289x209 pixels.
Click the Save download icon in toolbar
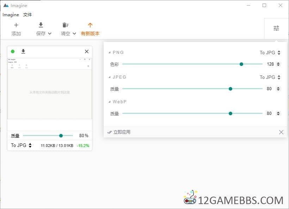[x=41, y=25]
